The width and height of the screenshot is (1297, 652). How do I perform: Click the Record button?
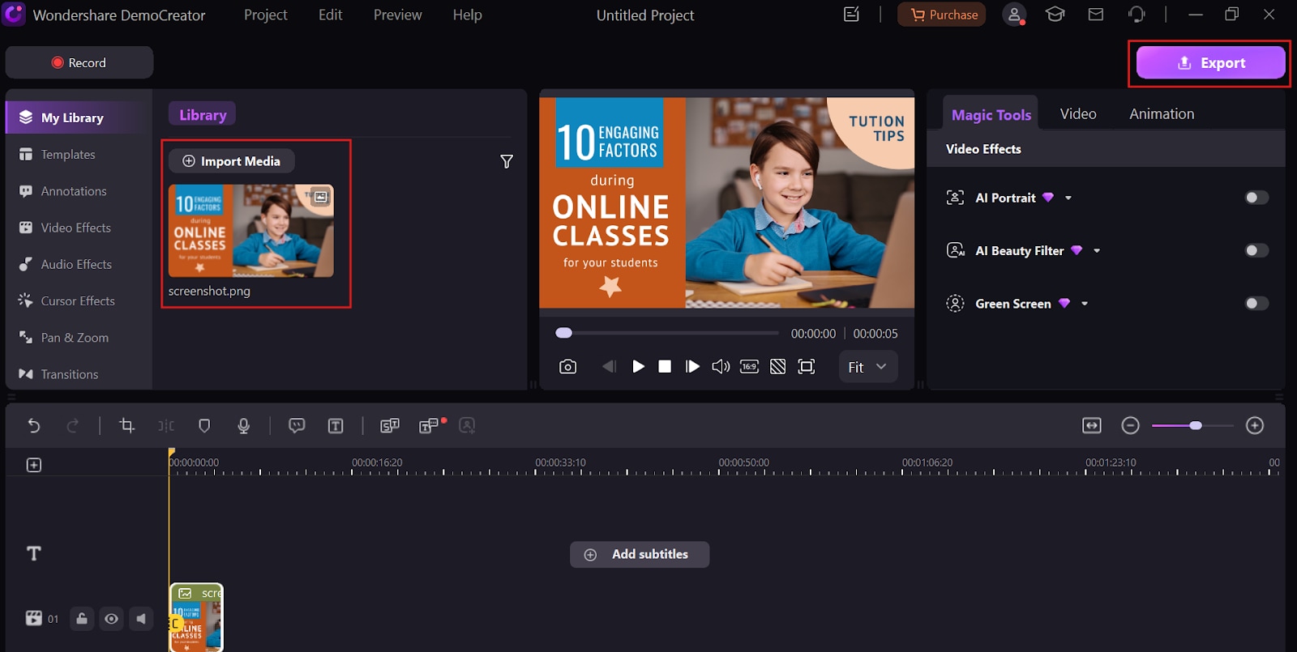79,62
